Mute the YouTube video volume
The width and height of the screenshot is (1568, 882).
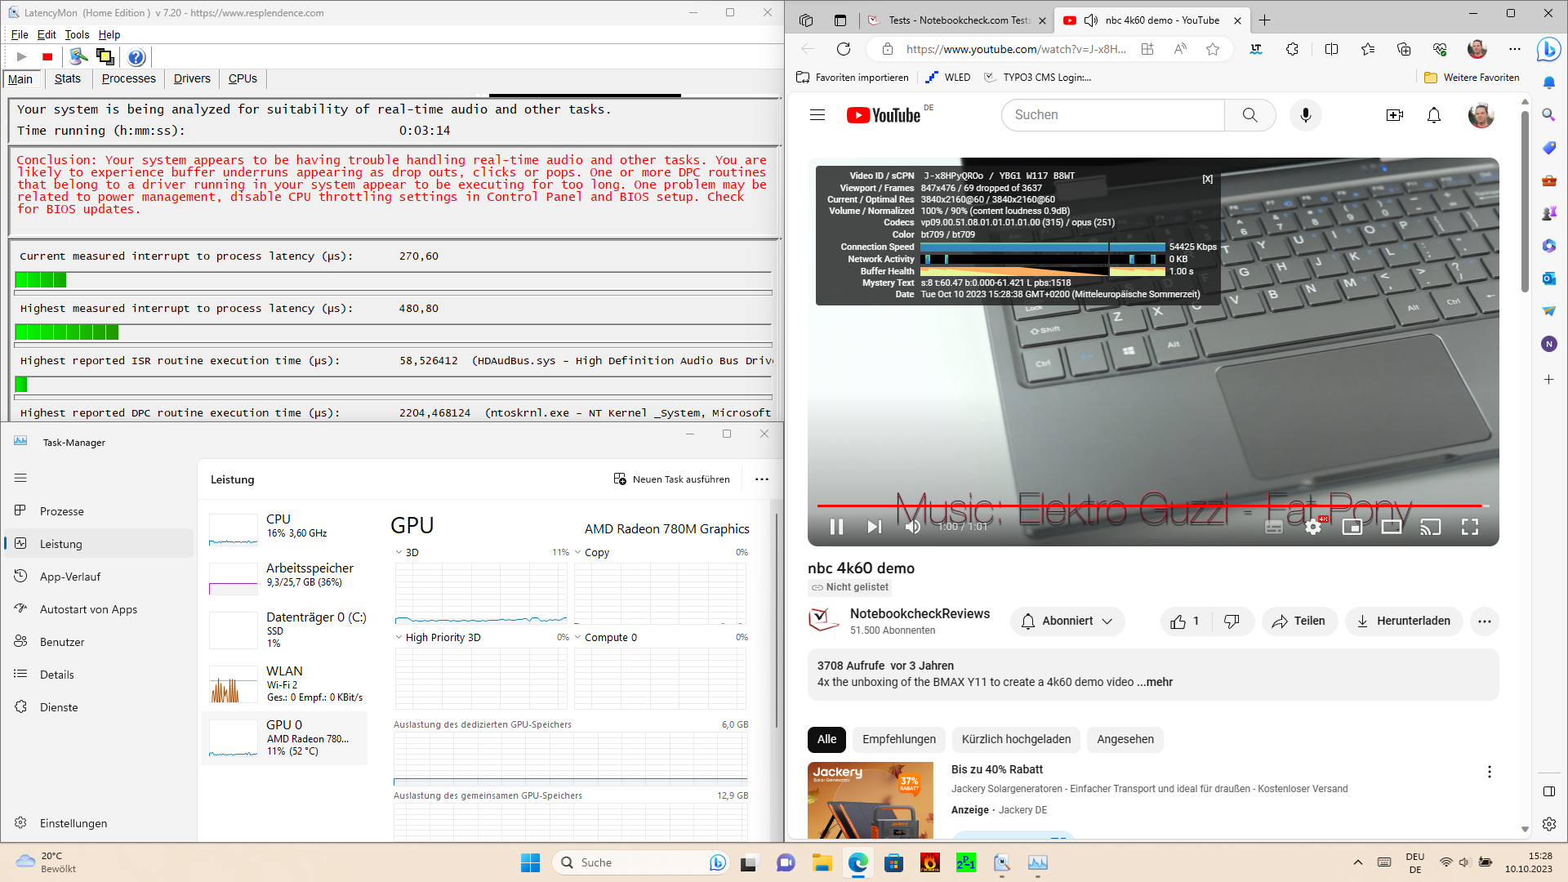pyautogui.click(x=913, y=528)
